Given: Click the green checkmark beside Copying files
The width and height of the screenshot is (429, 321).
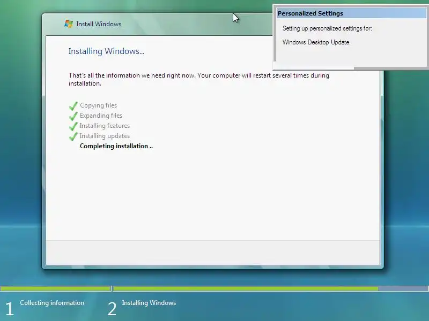Looking at the screenshot, I should [73, 105].
